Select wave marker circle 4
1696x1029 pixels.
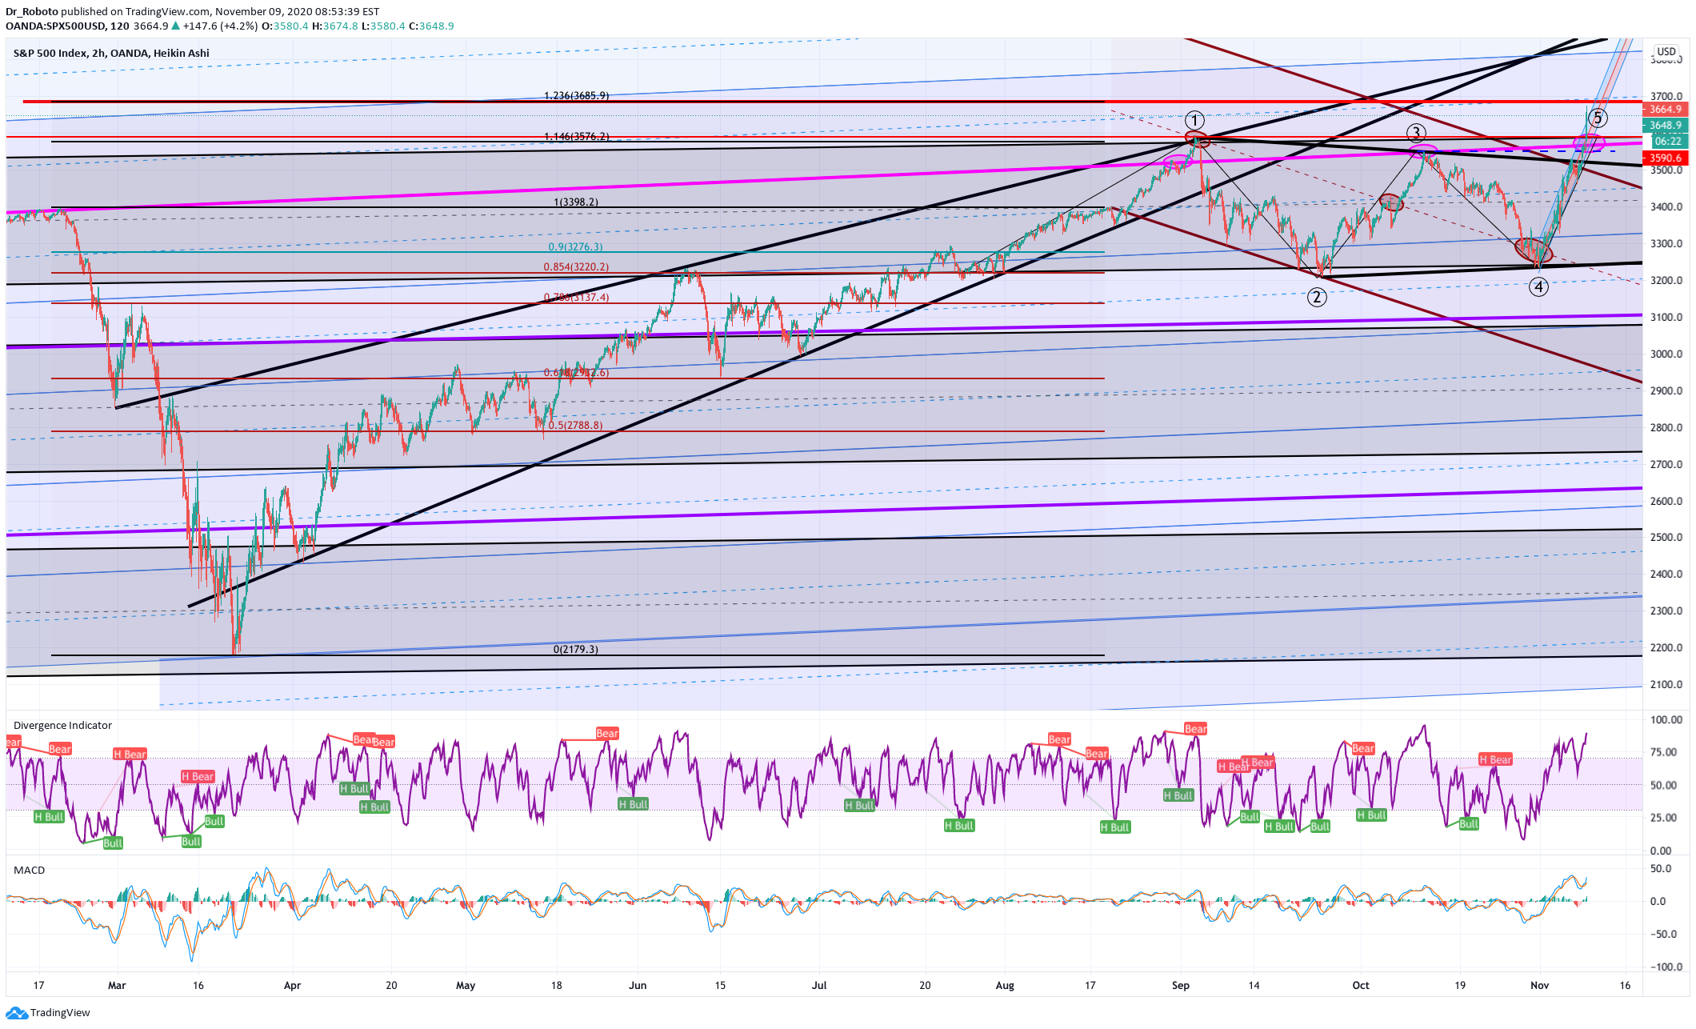pos(1538,286)
